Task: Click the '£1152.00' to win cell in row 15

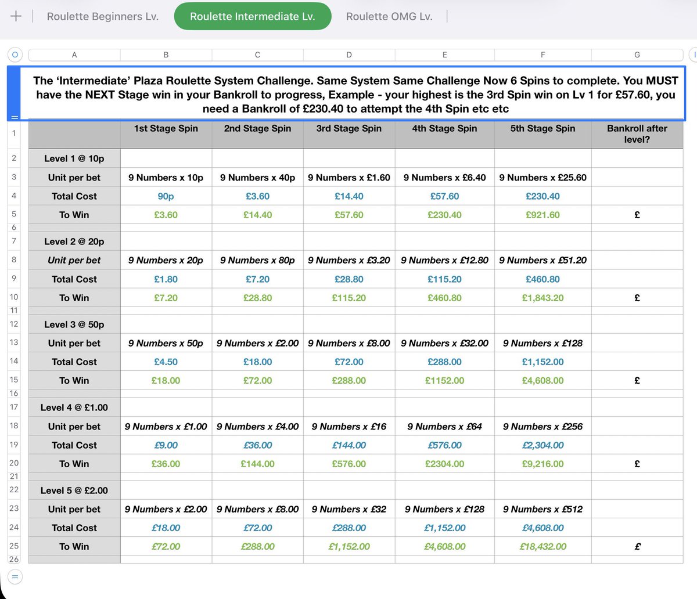Action: (445, 381)
